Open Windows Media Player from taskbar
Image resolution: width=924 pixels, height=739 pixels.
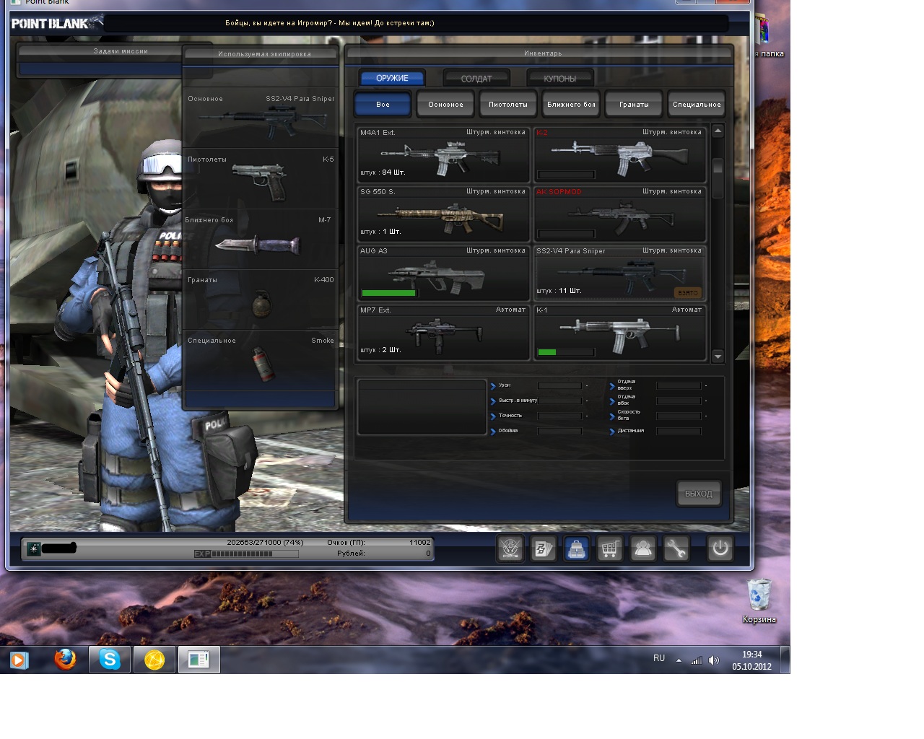point(19,660)
